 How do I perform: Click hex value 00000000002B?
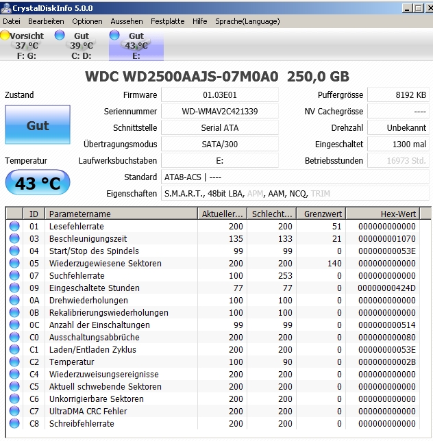(x=387, y=362)
